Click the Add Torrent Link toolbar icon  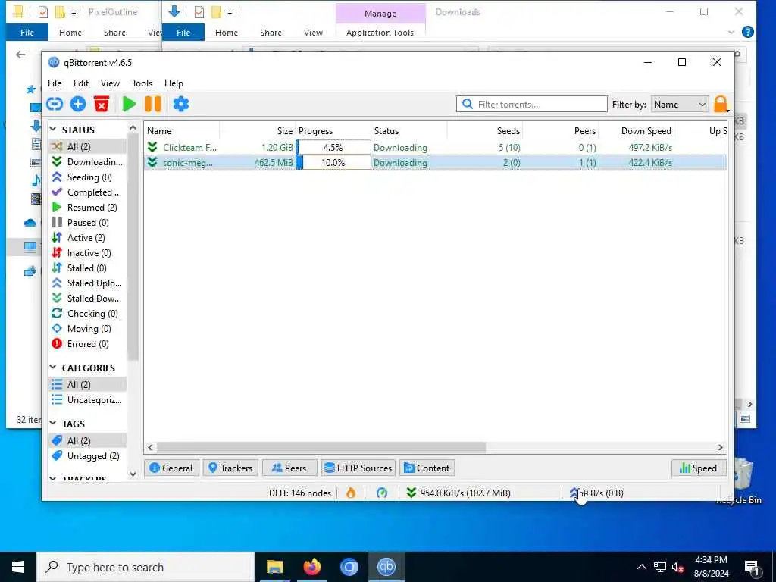[55, 105]
